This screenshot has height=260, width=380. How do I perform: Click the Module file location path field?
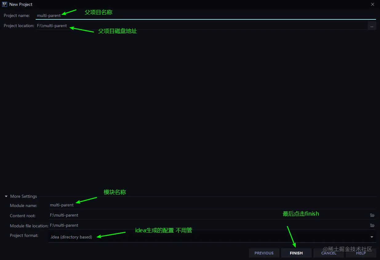tap(208, 225)
